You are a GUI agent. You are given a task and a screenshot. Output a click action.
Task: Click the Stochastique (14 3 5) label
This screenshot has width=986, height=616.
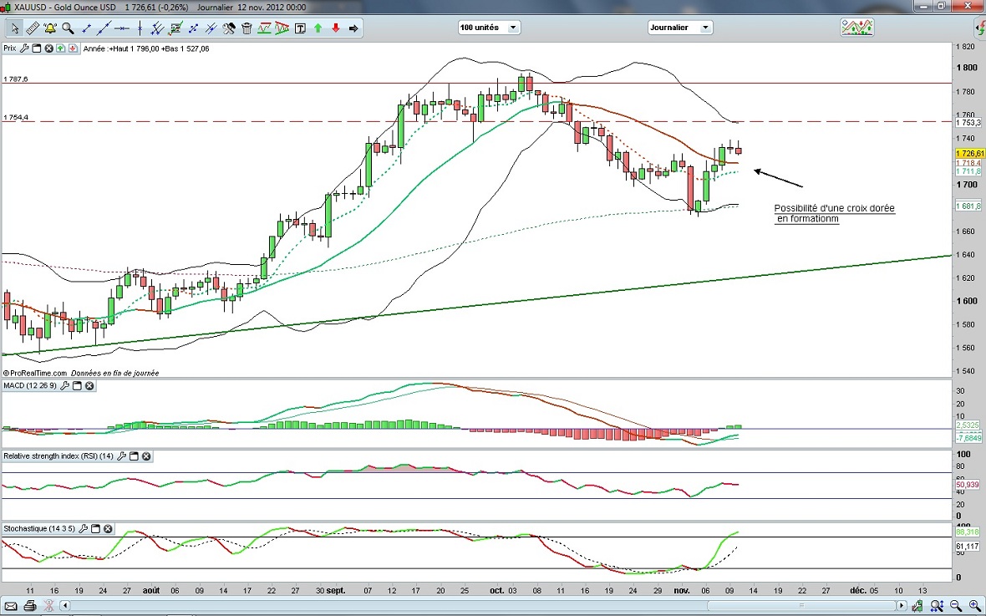click(x=38, y=529)
